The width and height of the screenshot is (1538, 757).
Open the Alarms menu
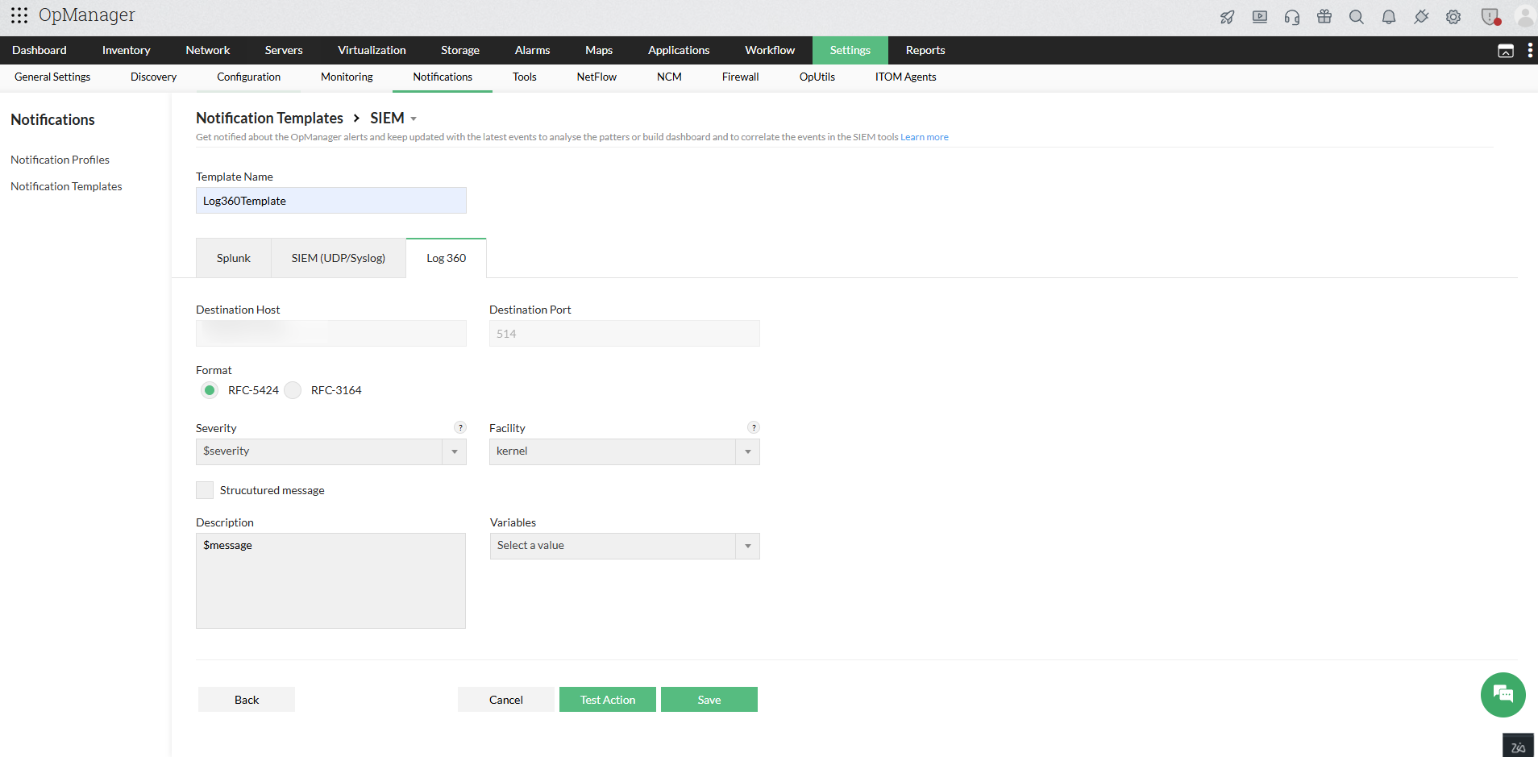(x=533, y=50)
